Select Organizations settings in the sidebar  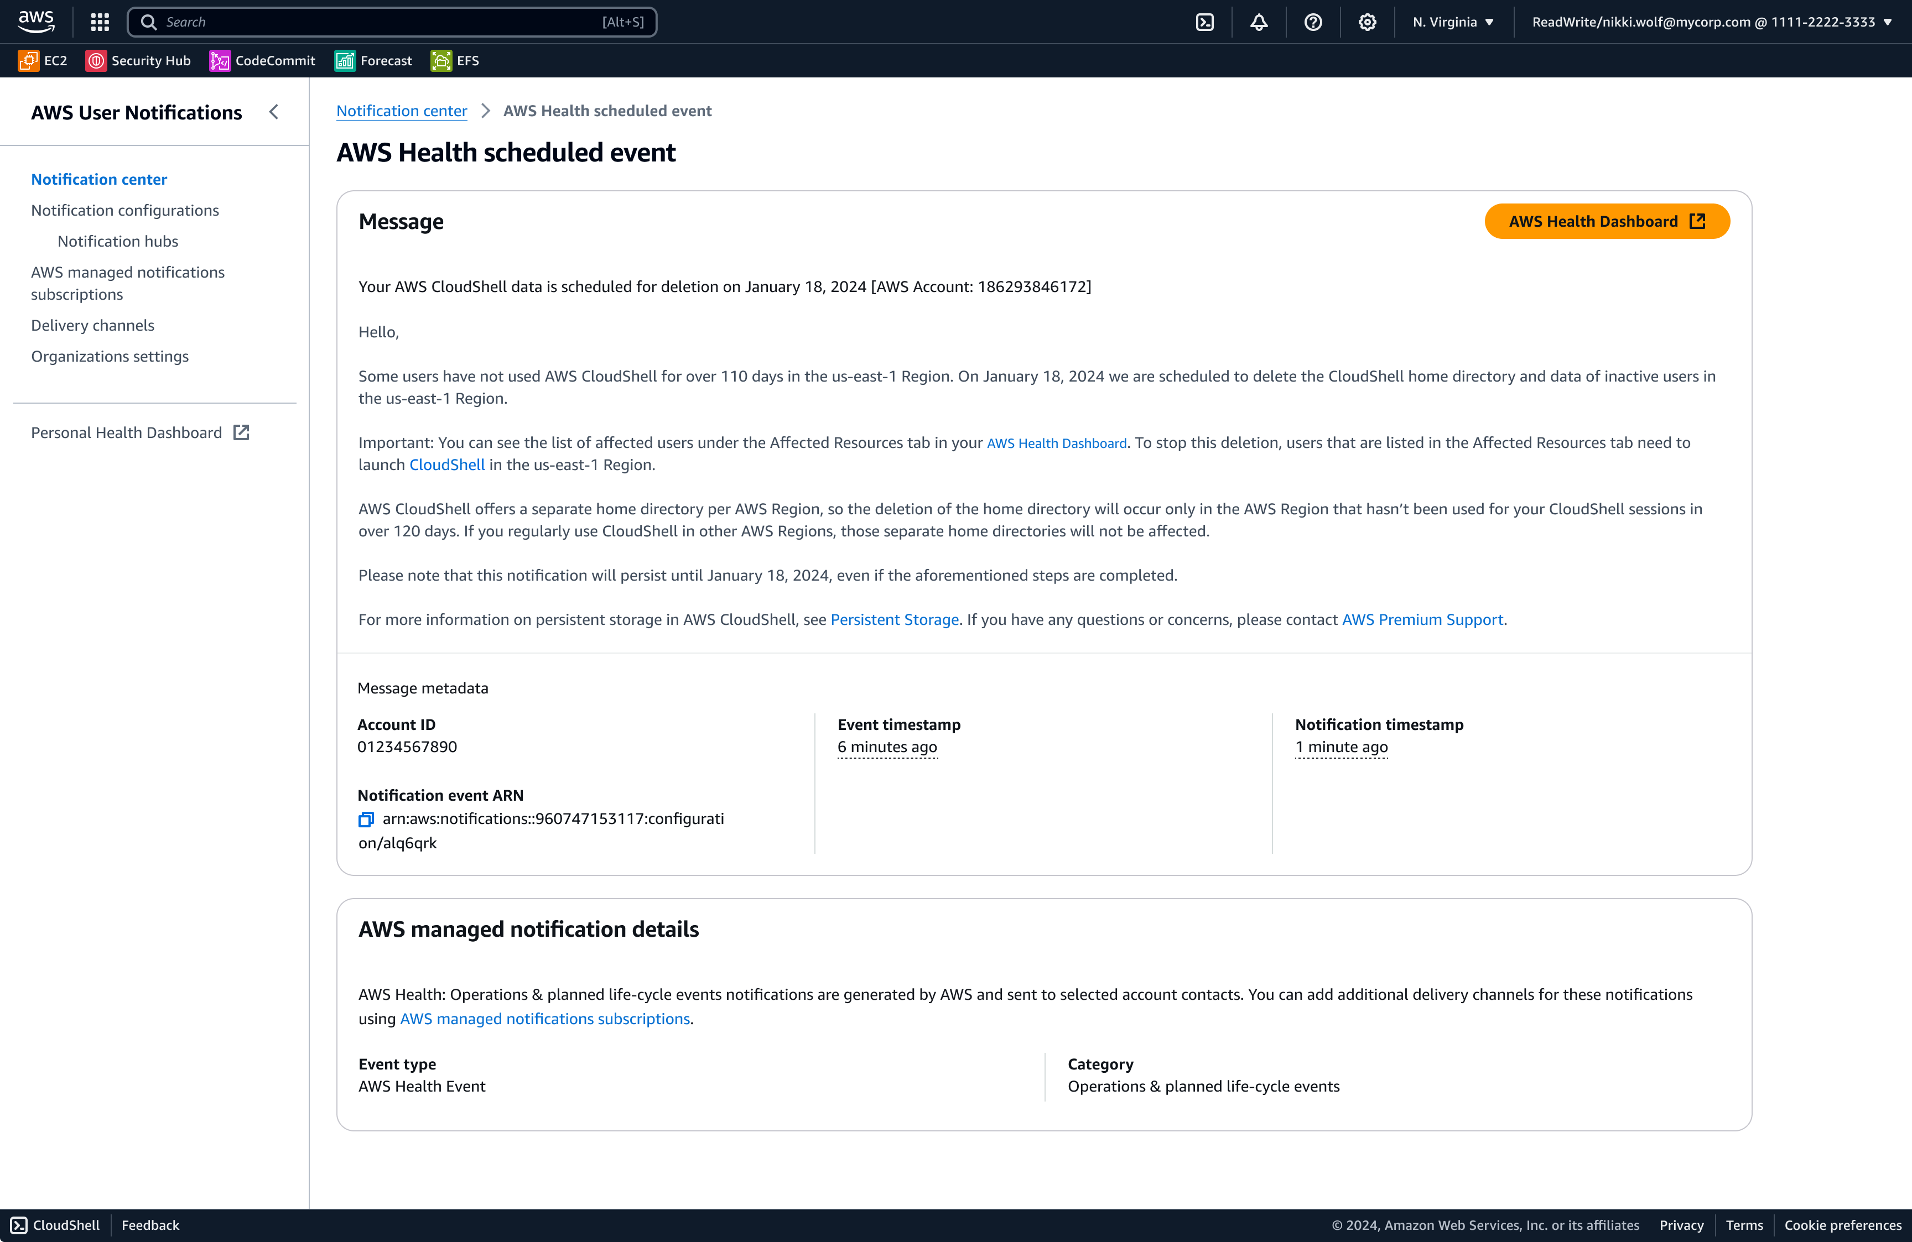(x=110, y=357)
